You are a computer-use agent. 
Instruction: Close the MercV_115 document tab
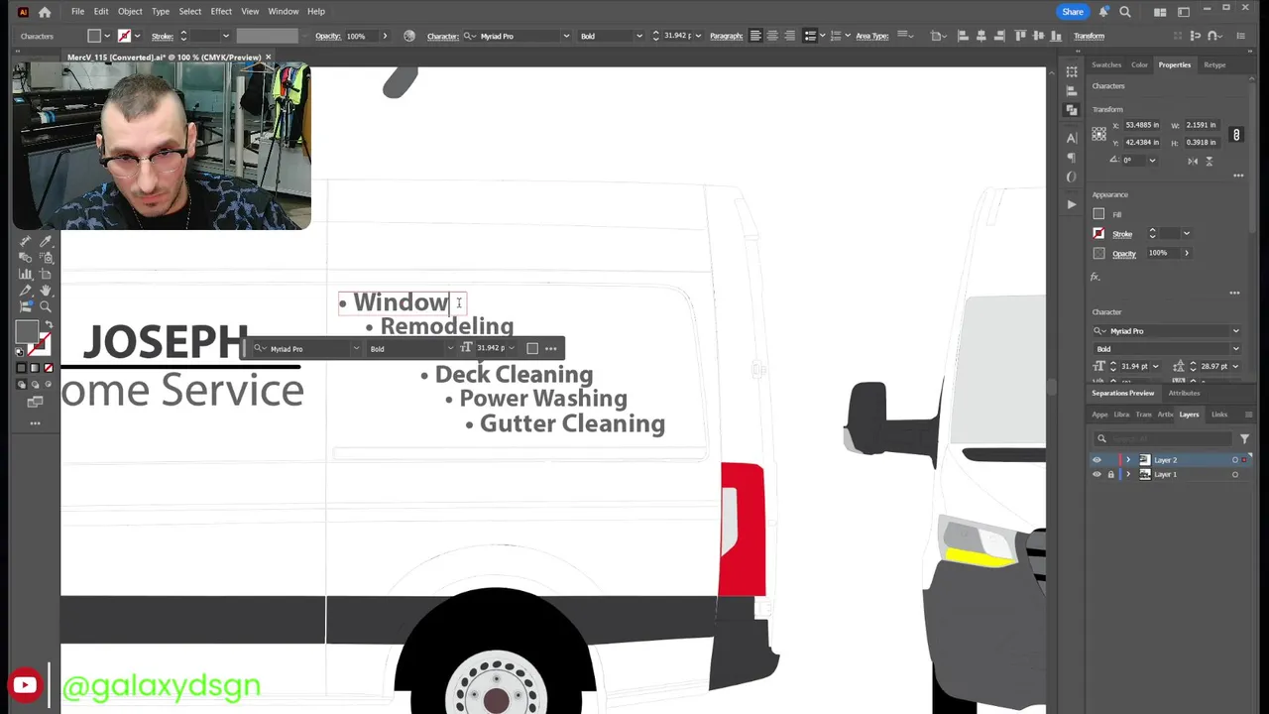[268, 58]
